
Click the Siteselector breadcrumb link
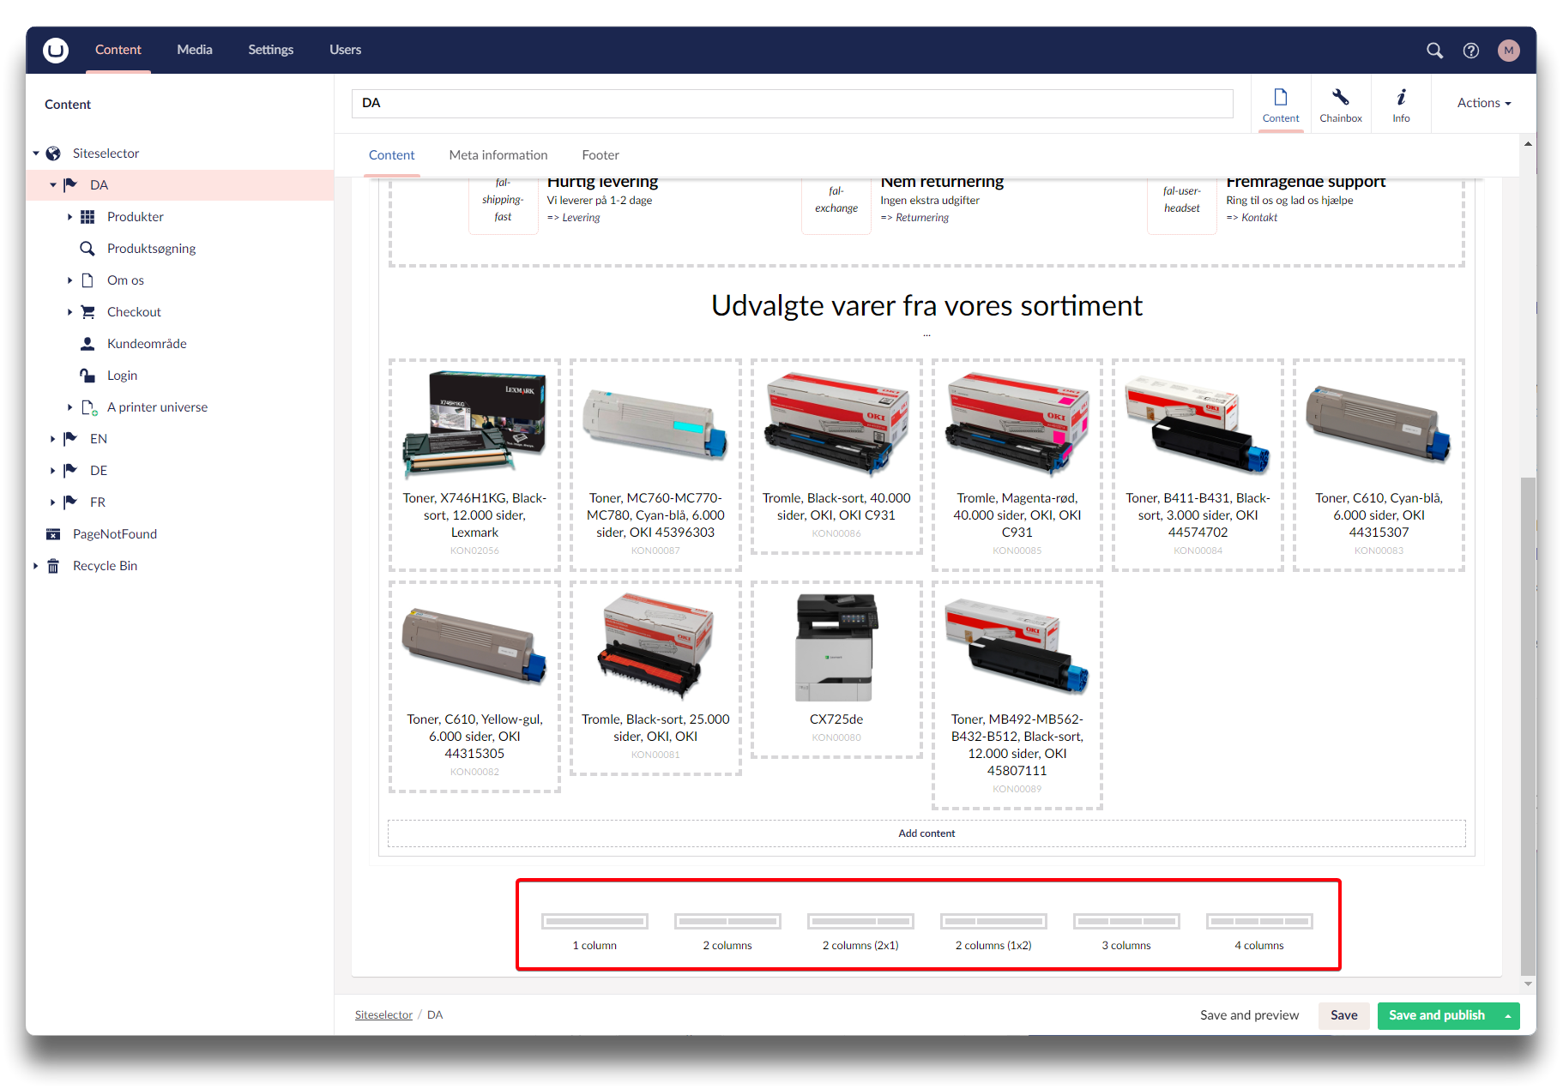(x=383, y=1015)
